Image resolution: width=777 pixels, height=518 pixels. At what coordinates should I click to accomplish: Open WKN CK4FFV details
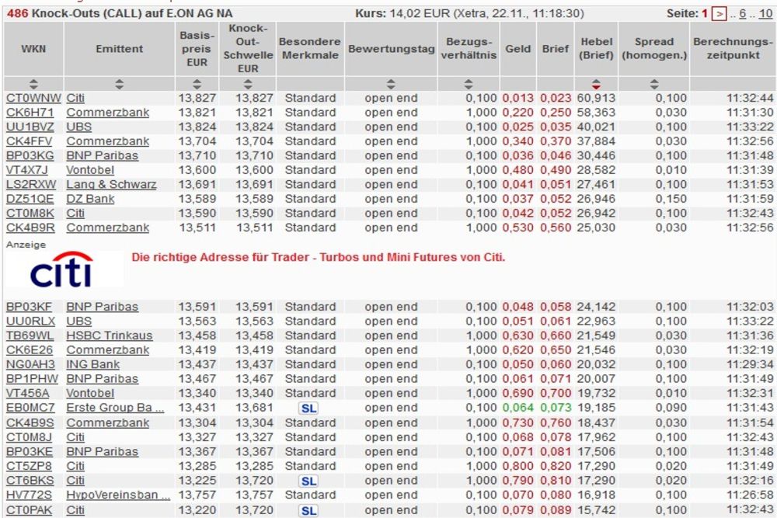29,141
